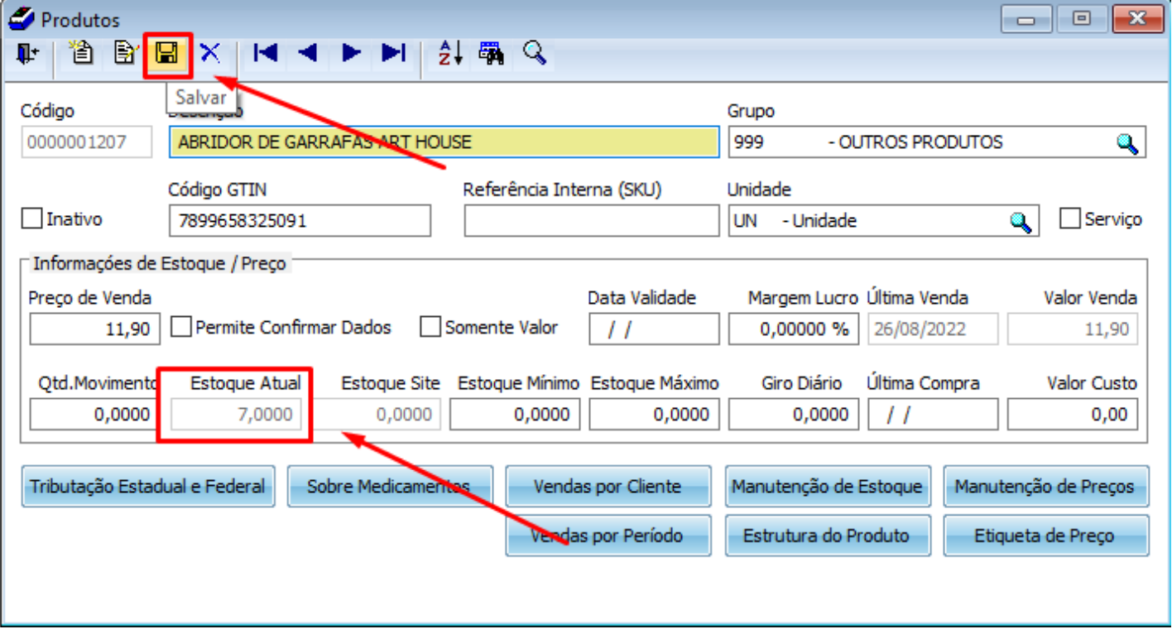Enable the Serviço checkbox
Image resolution: width=1172 pixels, height=629 pixels.
[x=1070, y=218]
